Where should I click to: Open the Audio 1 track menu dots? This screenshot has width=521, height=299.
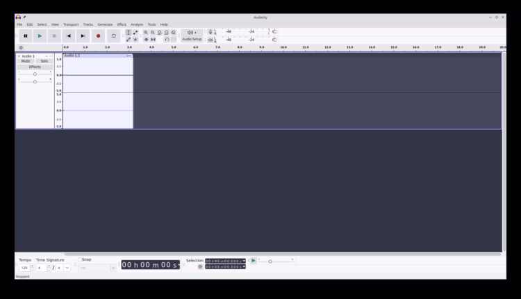pos(51,56)
